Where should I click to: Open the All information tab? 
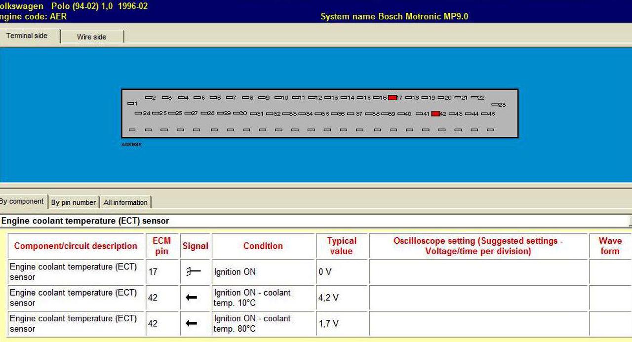[x=125, y=202]
